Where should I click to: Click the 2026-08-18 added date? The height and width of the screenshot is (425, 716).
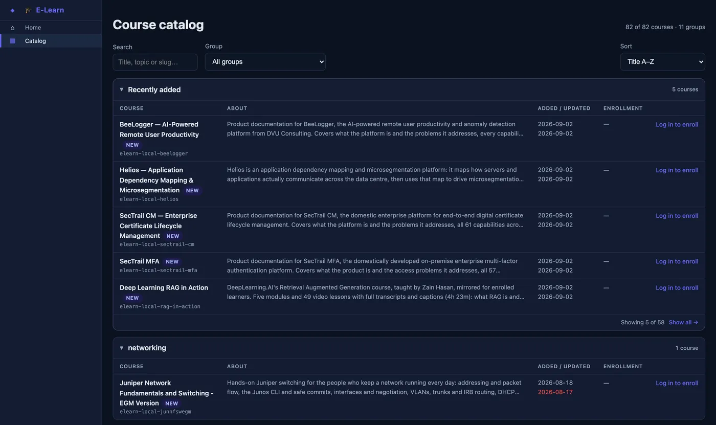click(555, 383)
